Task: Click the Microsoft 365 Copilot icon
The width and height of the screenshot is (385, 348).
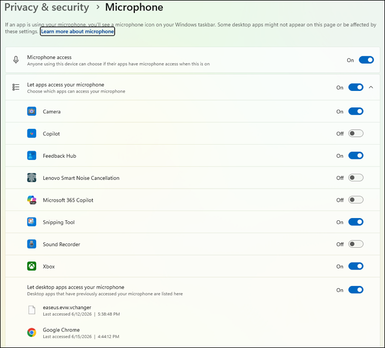Action: 32,200
